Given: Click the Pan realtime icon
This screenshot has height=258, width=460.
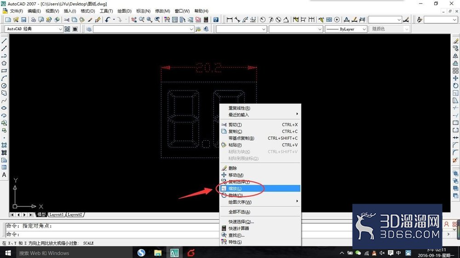Looking at the screenshot, I should [134, 20].
